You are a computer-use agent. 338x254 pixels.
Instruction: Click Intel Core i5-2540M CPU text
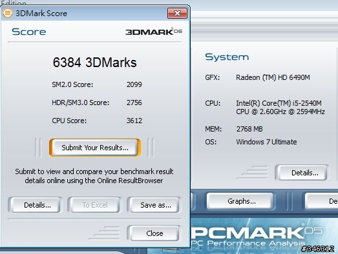point(280,107)
